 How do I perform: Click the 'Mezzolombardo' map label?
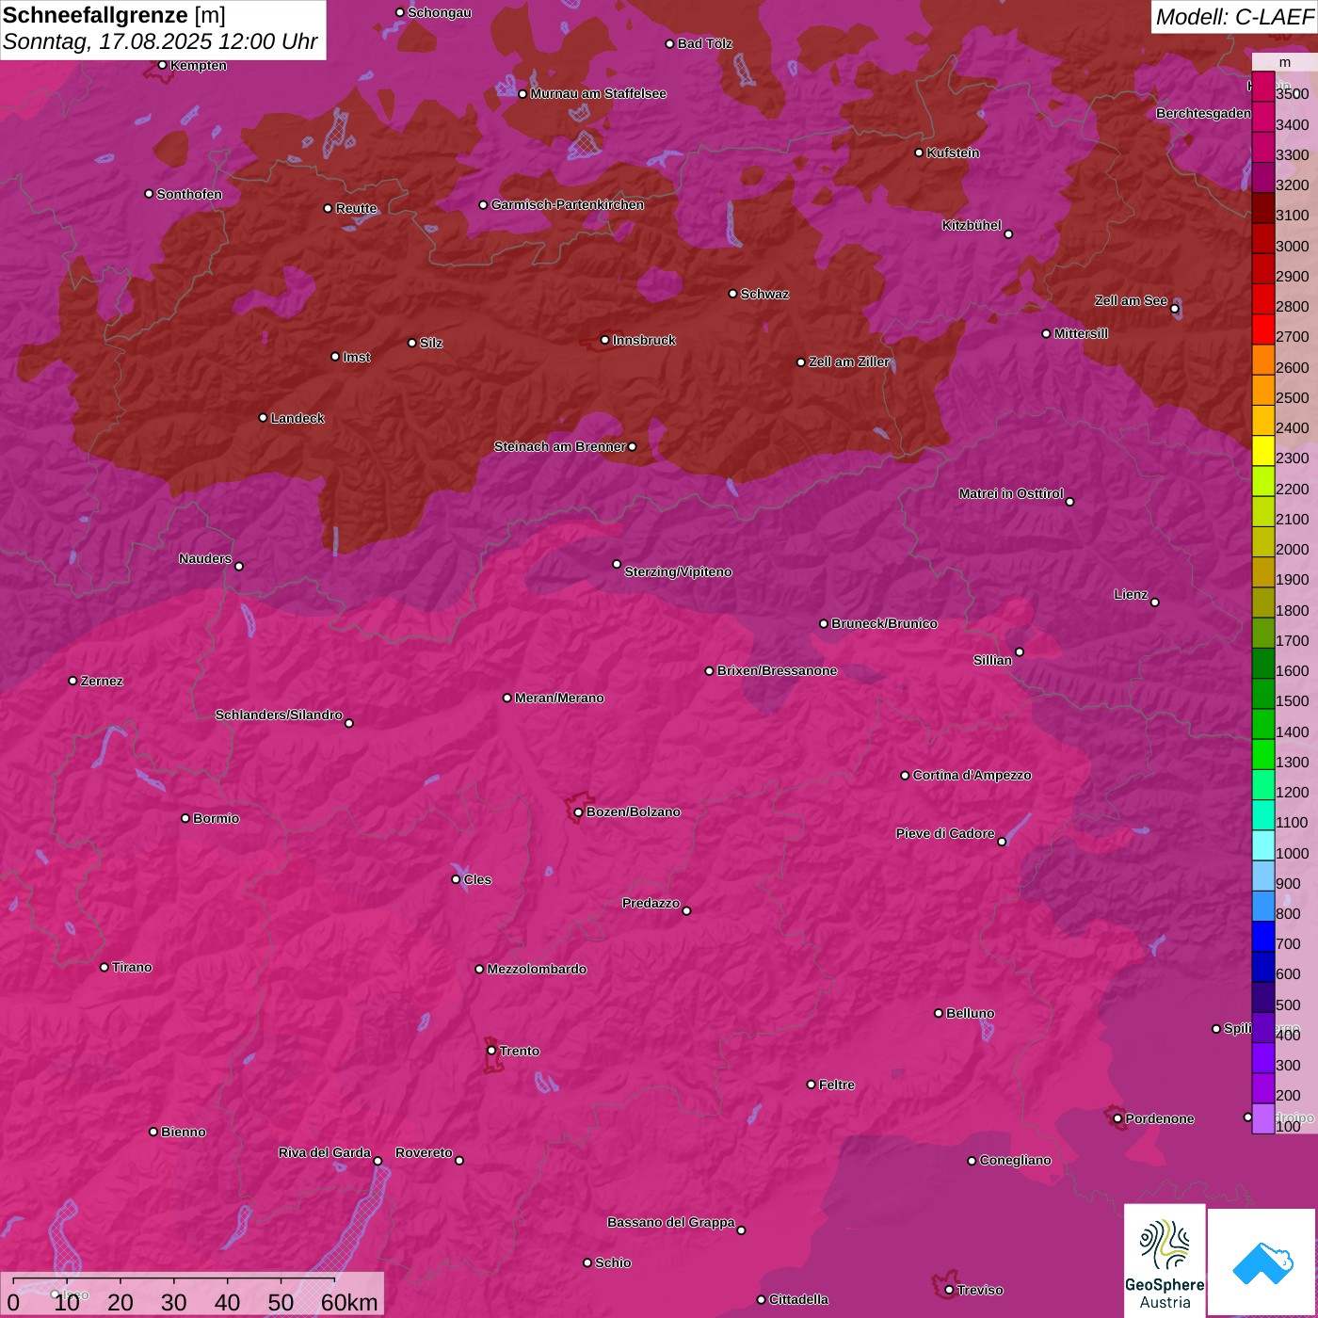tap(537, 969)
